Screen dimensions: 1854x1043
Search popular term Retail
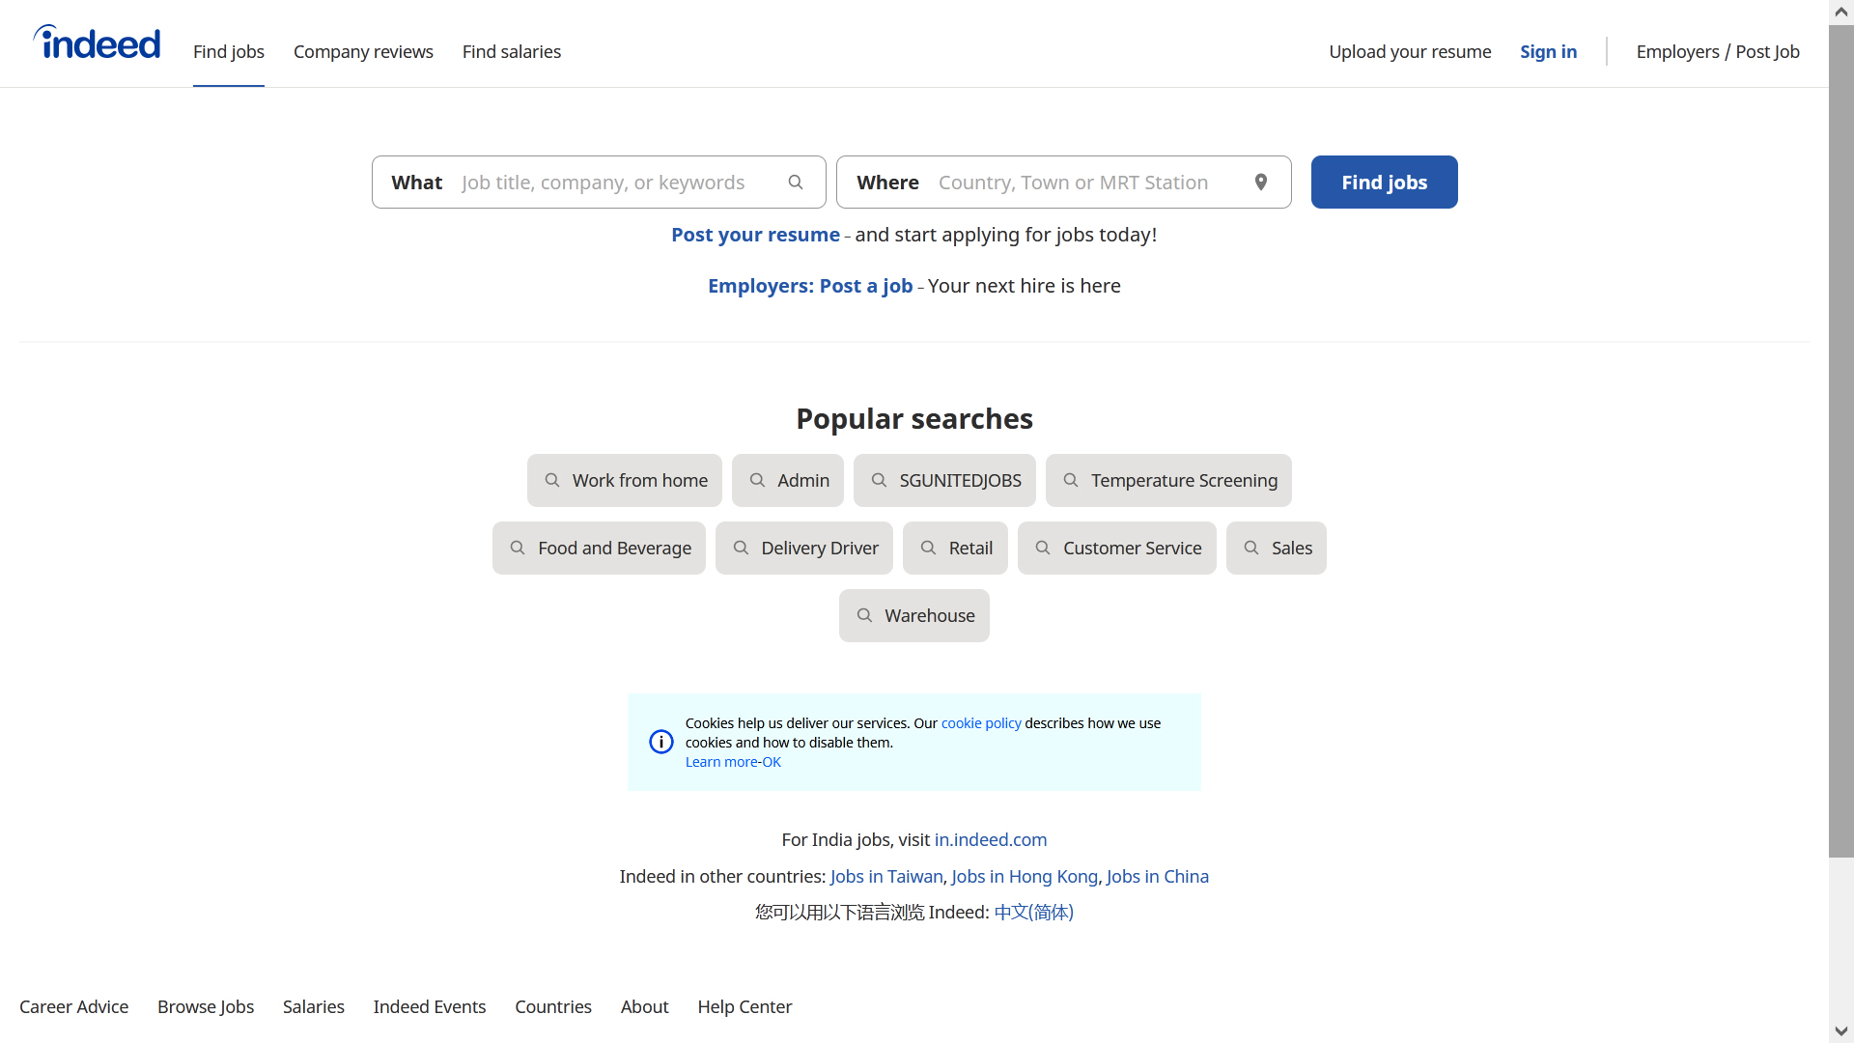tap(955, 548)
